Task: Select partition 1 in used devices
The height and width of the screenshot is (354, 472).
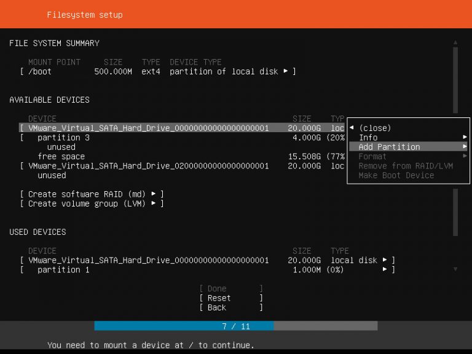Action: pos(207,270)
